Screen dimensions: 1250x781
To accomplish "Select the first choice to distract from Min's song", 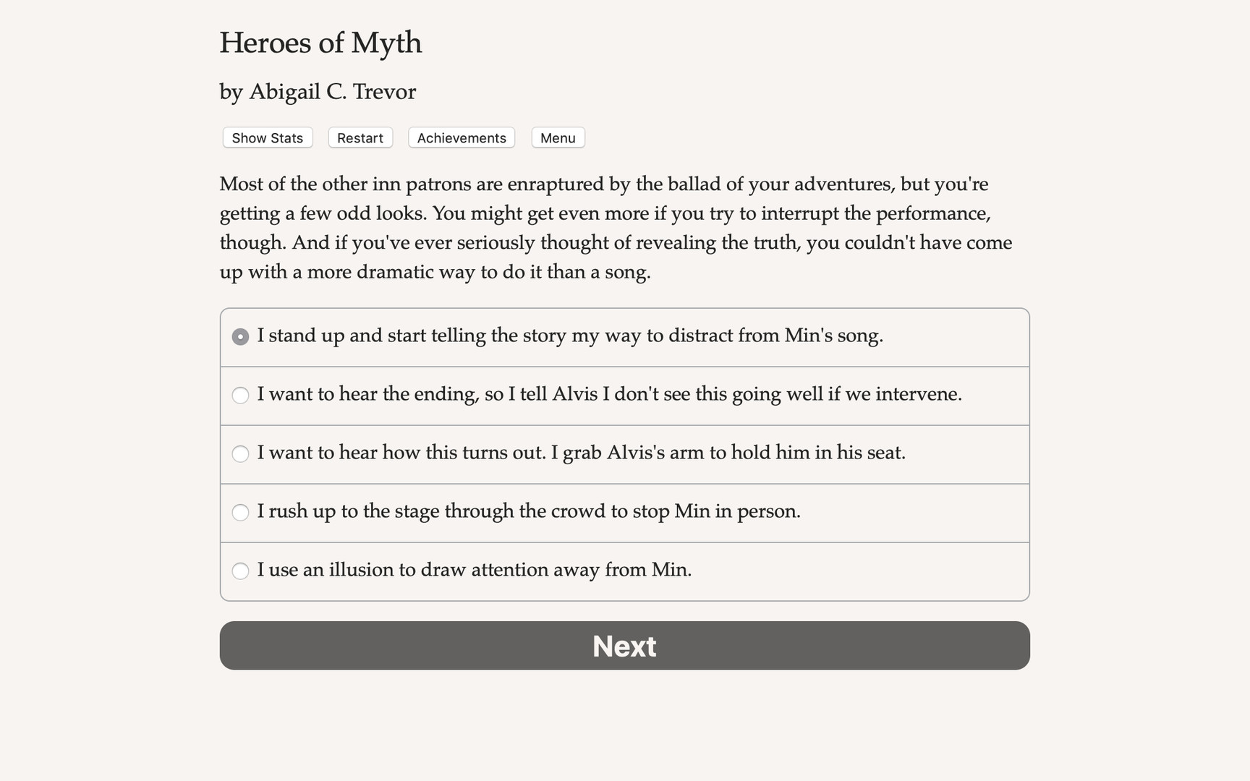I will click(x=570, y=336).
